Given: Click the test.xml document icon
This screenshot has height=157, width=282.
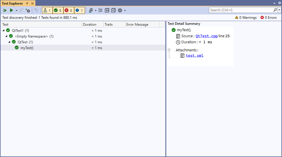Looking at the screenshot, I should (x=182, y=55).
